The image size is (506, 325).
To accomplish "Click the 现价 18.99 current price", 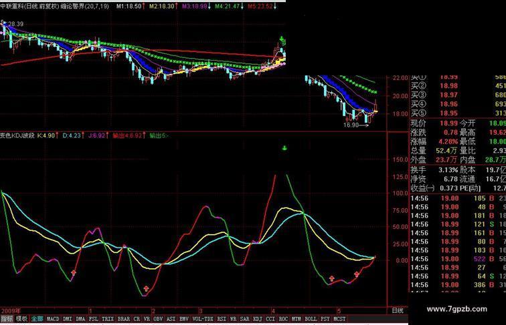I will point(449,123).
